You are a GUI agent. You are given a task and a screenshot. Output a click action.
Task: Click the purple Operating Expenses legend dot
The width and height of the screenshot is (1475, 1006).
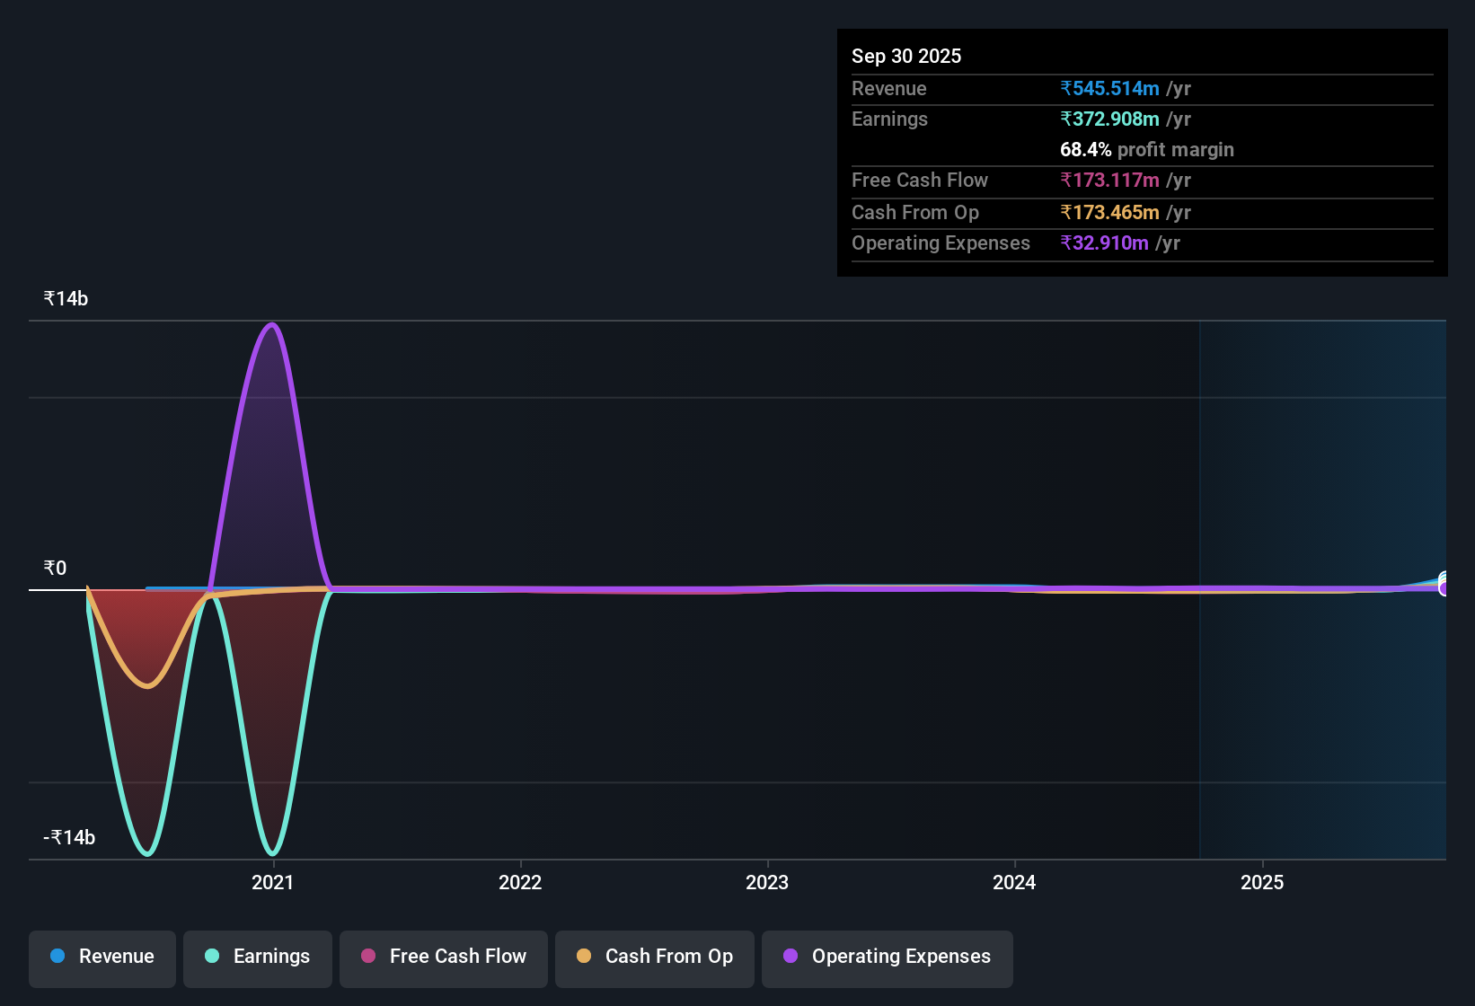tap(790, 957)
